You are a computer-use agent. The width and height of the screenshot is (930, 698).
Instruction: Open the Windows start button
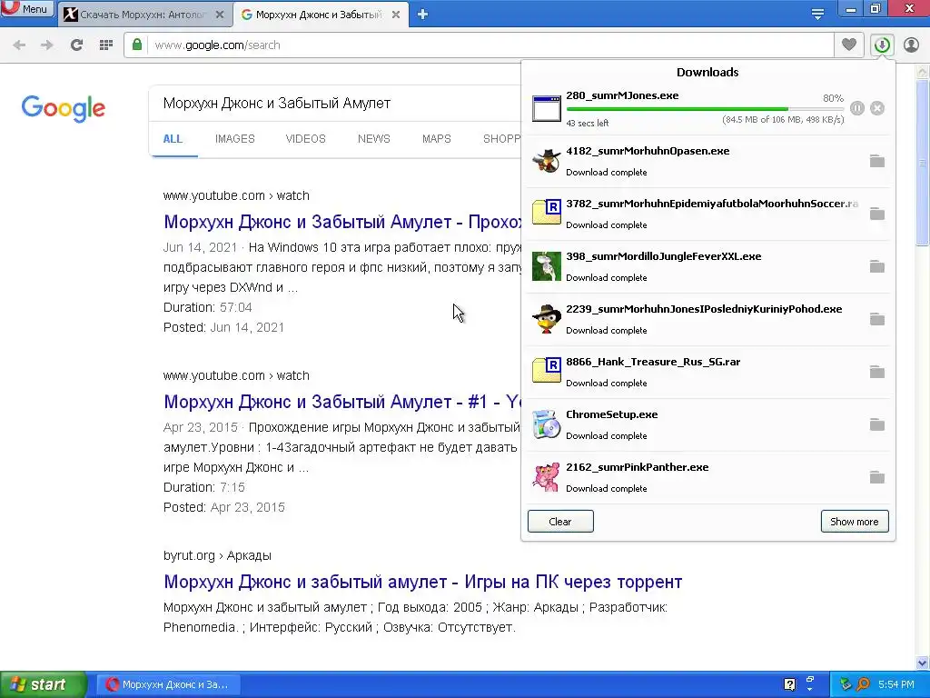click(43, 684)
